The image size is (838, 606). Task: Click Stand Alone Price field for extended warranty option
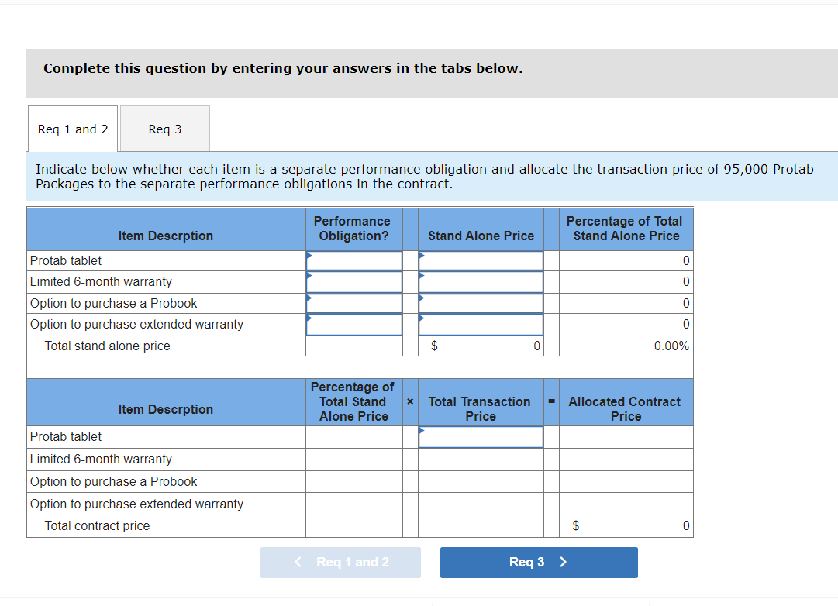(x=481, y=323)
